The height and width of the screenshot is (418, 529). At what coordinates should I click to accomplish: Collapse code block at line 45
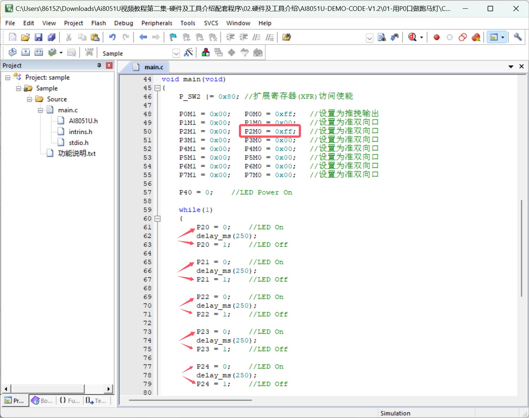click(157, 88)
